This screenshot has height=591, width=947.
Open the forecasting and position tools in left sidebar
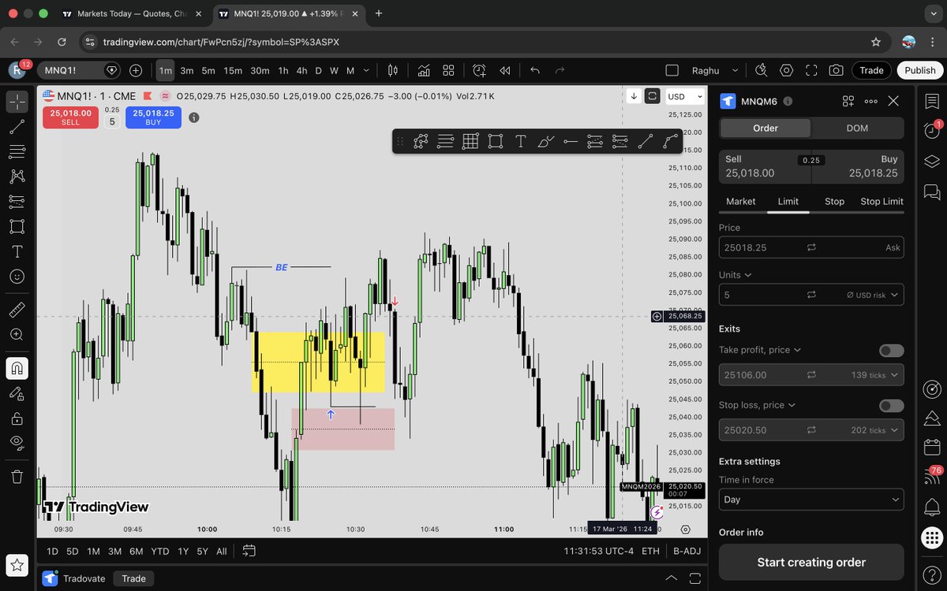[17, 202]
